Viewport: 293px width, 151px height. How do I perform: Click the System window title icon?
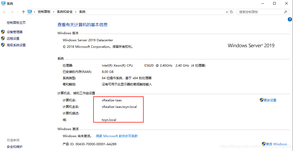click(x=3, y=3)
